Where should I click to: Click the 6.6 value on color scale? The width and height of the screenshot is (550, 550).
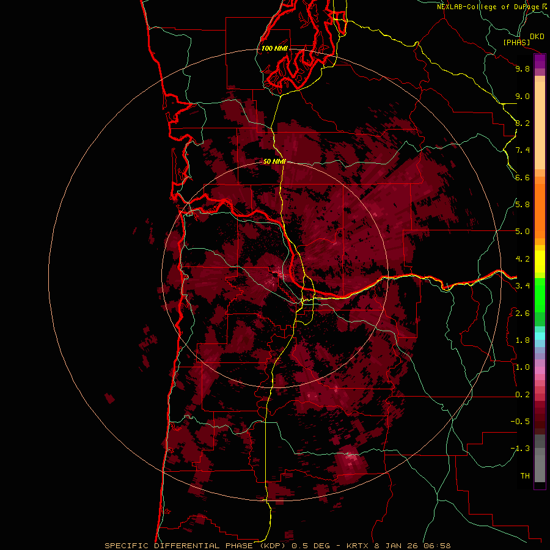(x=522, y=177)
